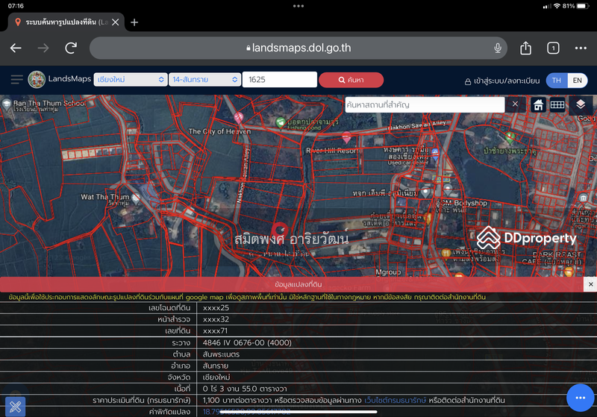This screenshot has width=597, height=417.
Task: Open the 14-สันทราย district dropdown
Action: tap(204, 80)
